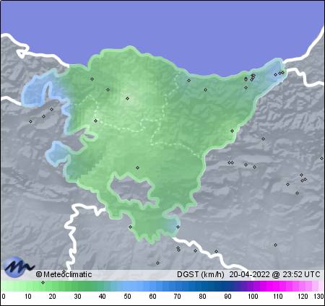Click the 100 value on the legend scale

(253, 297)
